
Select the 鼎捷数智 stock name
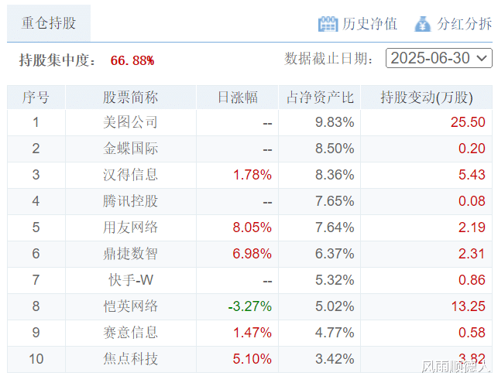tap(131, 254)
